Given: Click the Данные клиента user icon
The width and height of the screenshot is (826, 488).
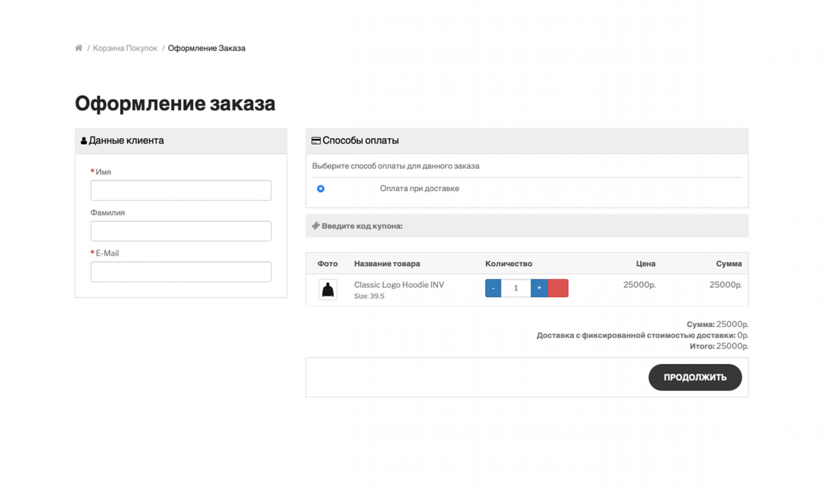Looking at the screenshot, I should point(84,141).
